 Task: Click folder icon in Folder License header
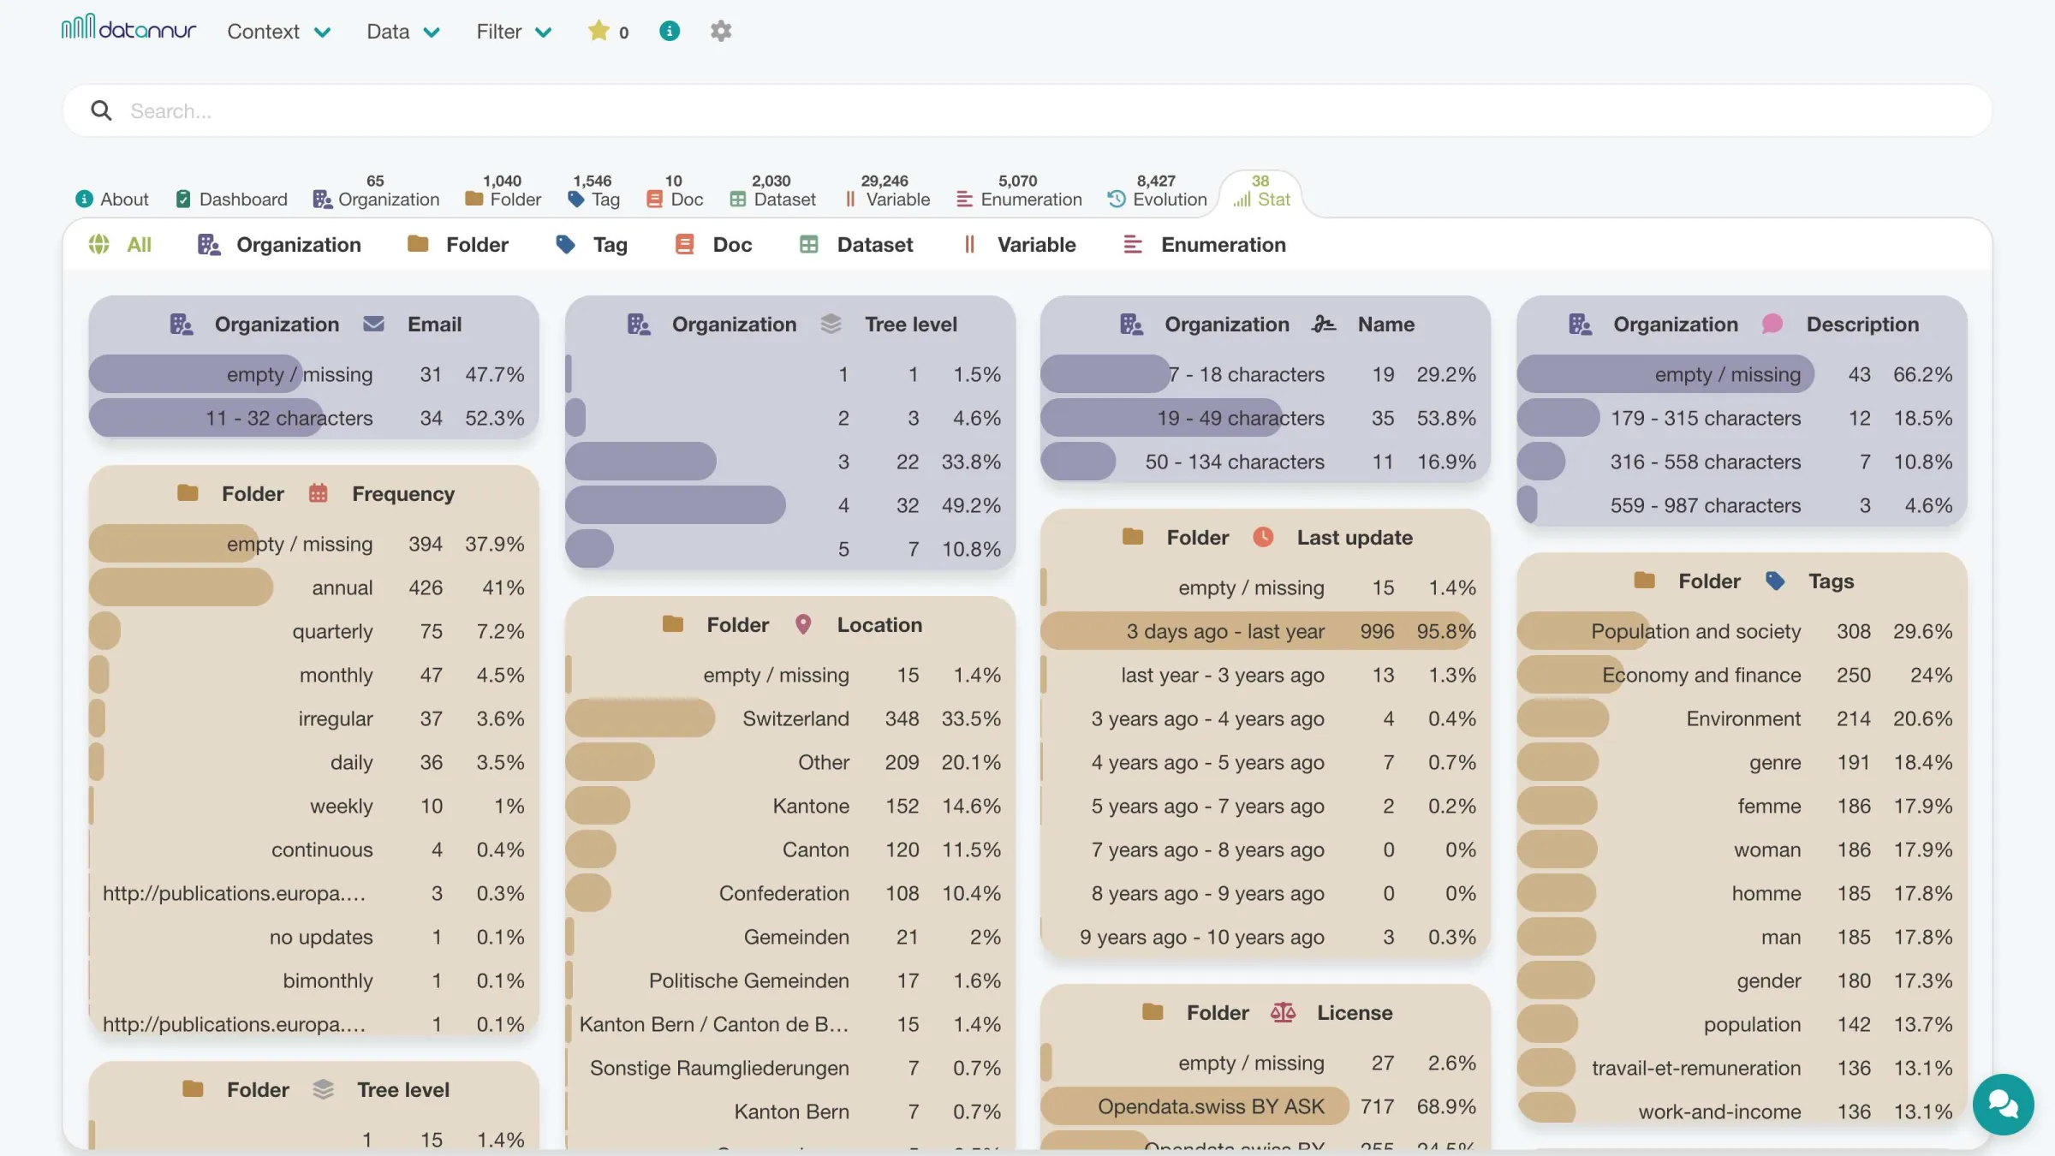(1153, 1013)
